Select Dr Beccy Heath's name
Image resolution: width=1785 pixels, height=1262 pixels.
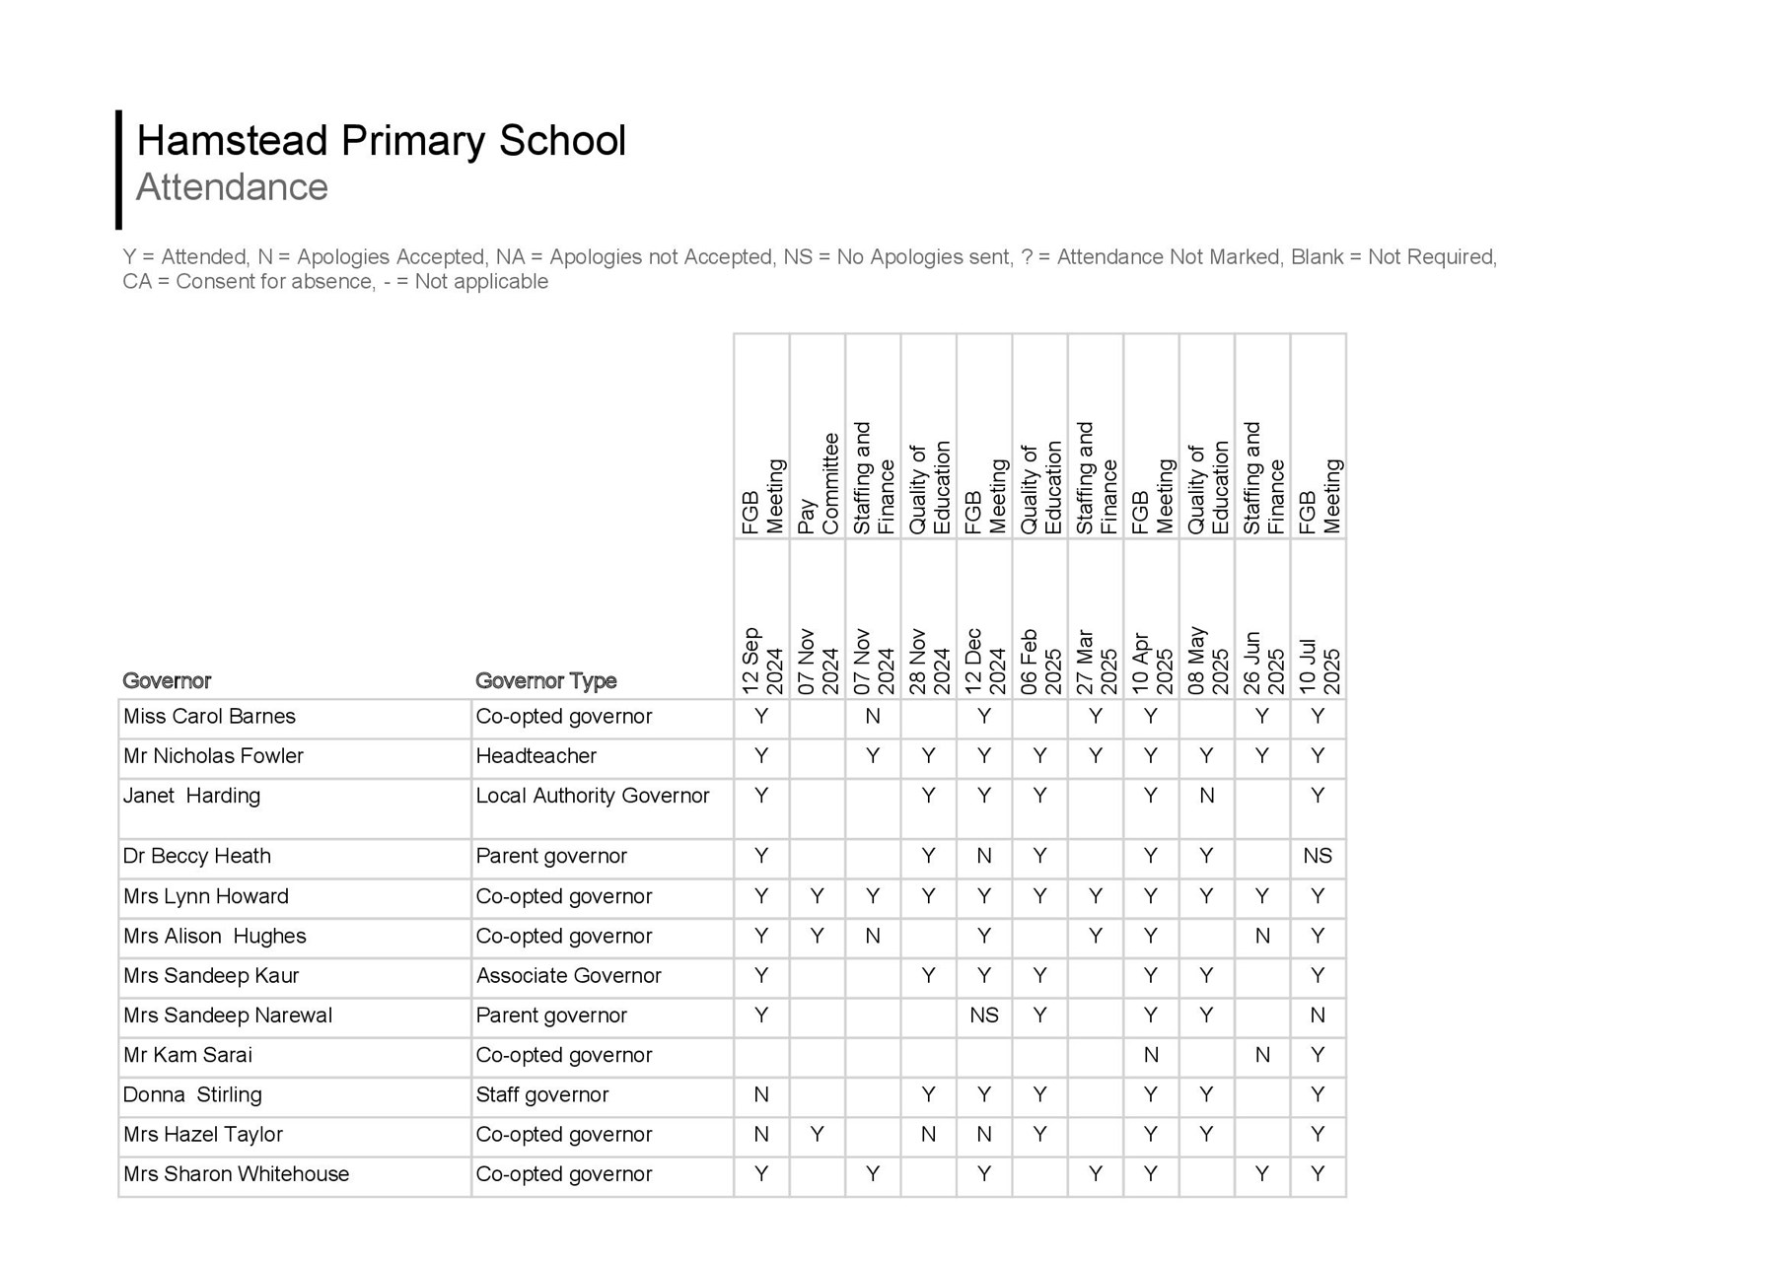[x=197, y=856]
